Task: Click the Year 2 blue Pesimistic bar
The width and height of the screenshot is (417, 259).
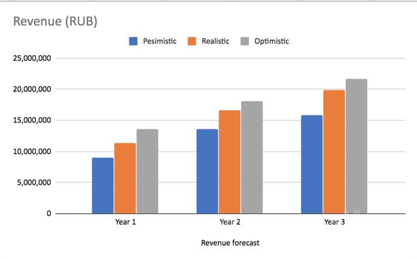Action: (x=207, y=171)
